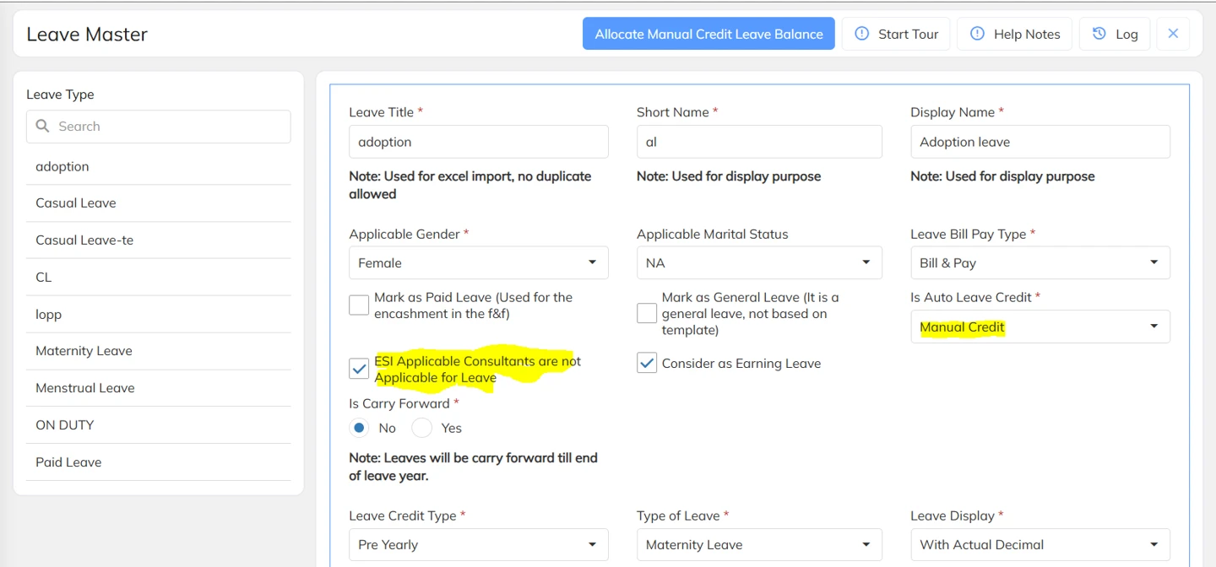Open the Applicable Gender dropdown
The image size is (1216, 567).
(478, 263)
